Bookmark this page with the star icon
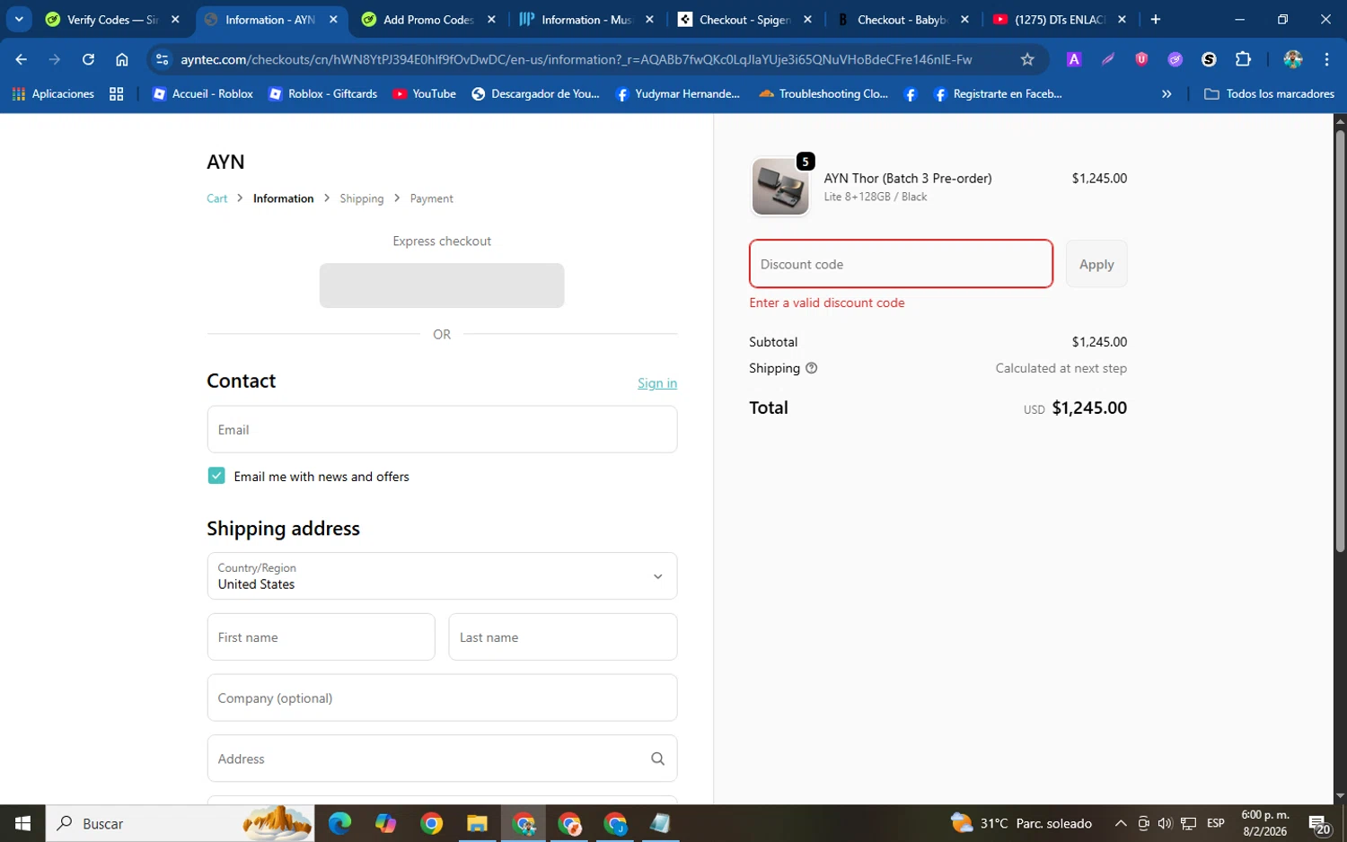The width and height of the screenshot is (1347, 842). point(1027,59)
